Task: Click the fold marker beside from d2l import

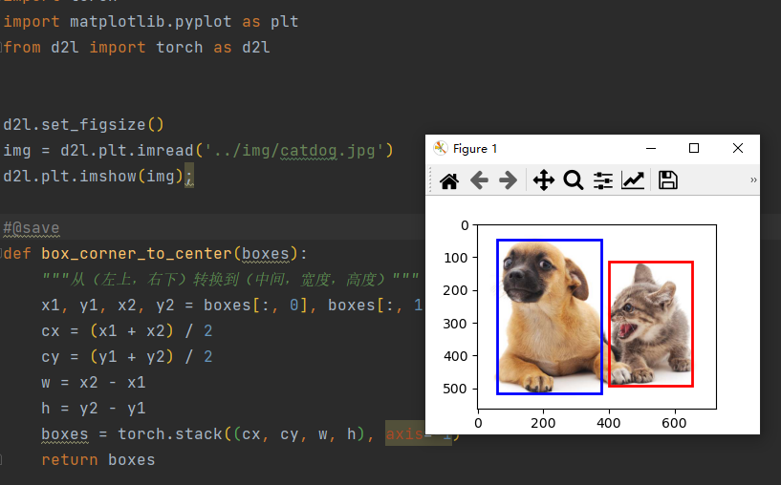Action: tap(2, 47)
